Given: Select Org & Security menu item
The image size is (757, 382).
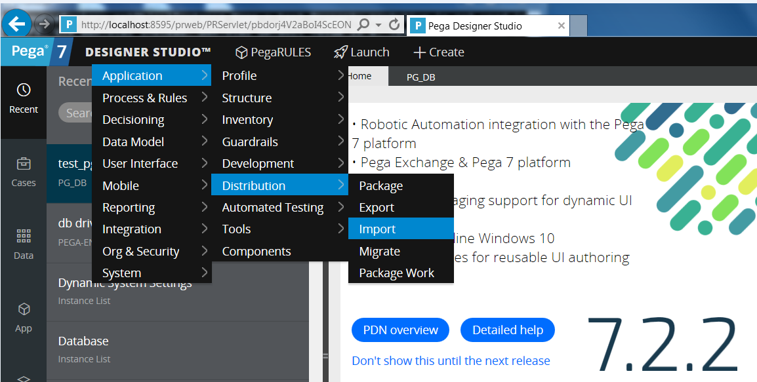Looking at the screenshot, I should click(x=152, y=252).
